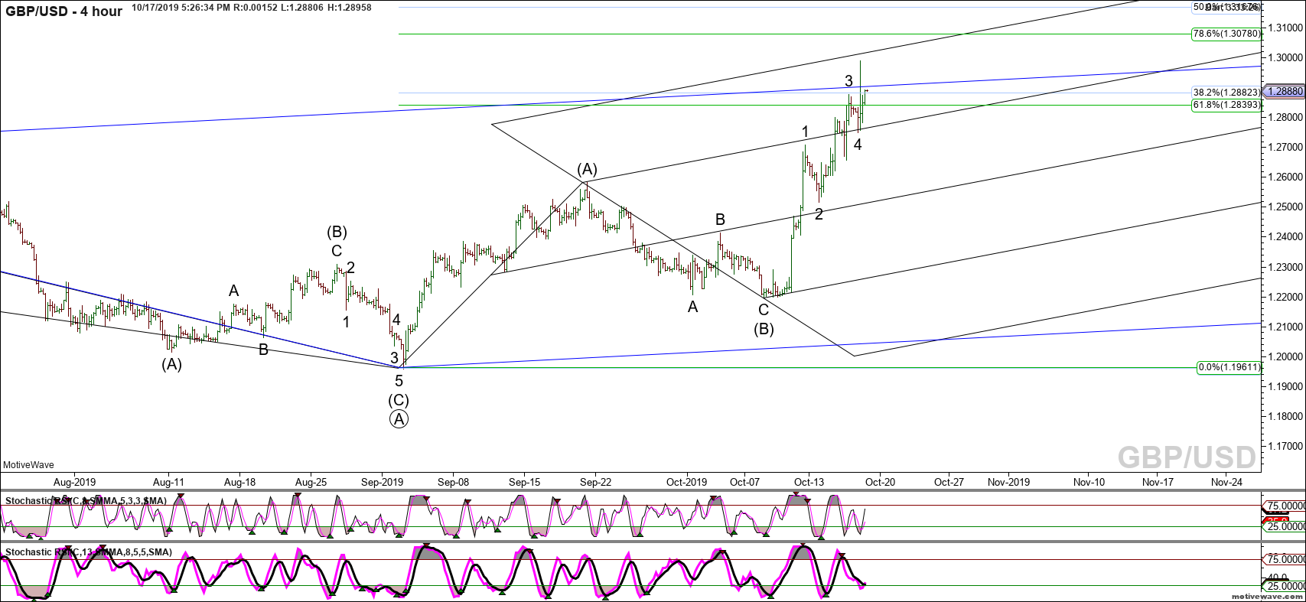Select the (A) wave label under the August low
This screenshot has height=602, width=1306.
point(171,364)
